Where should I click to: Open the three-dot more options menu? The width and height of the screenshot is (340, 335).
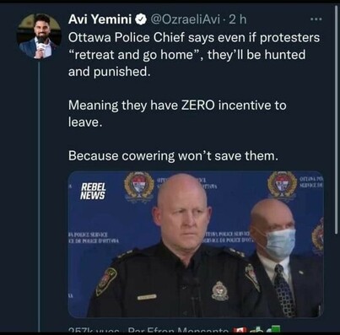pyautogui.click(x=316, y=19)
